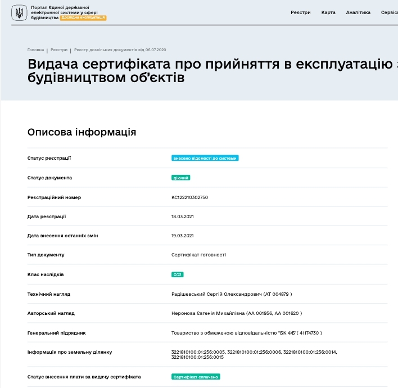Click the 'Дослідна експлуатація' orange badge

click(83, 17)
